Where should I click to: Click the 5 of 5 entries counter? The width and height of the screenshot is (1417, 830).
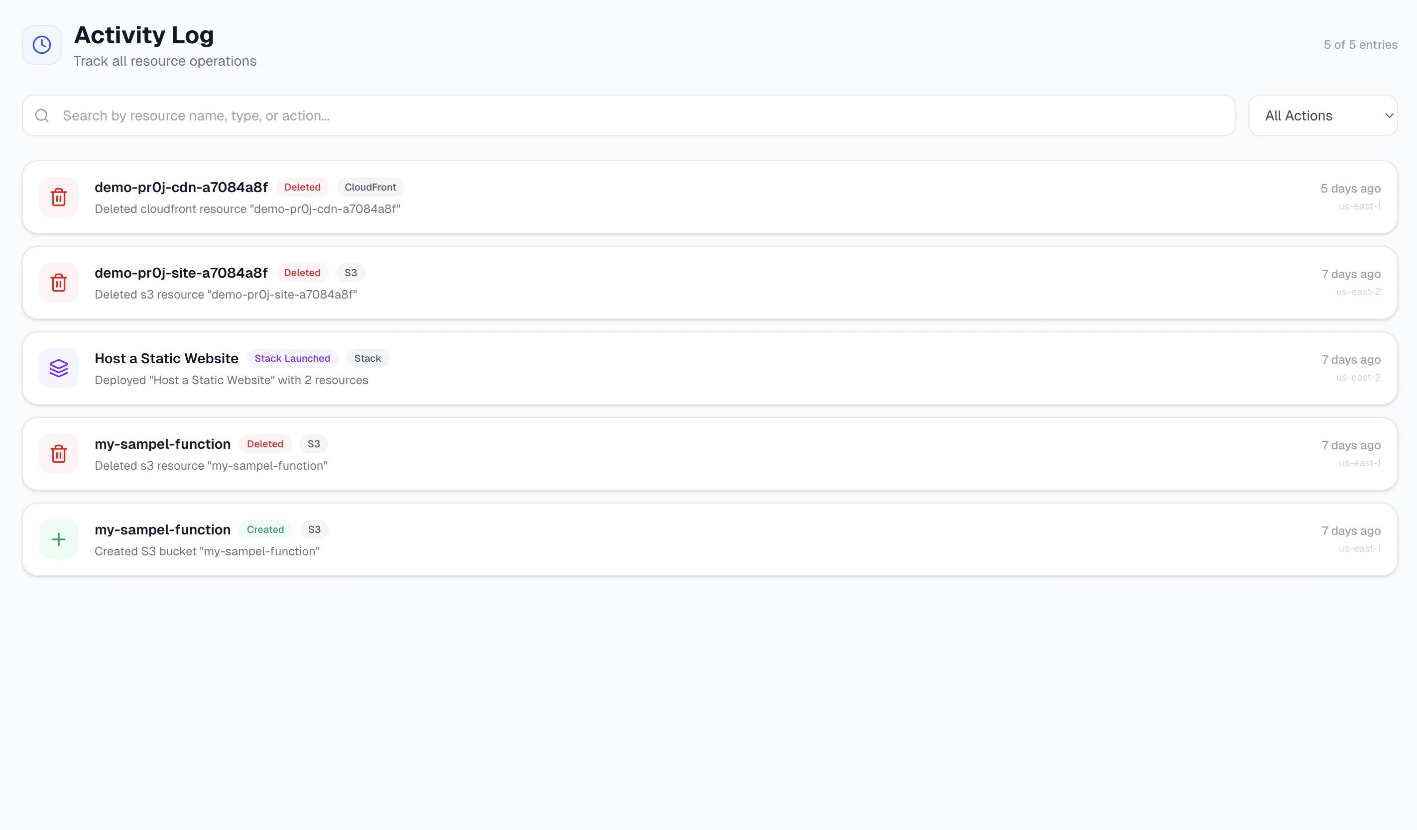pyautogui.click(x=1360, y=45)
